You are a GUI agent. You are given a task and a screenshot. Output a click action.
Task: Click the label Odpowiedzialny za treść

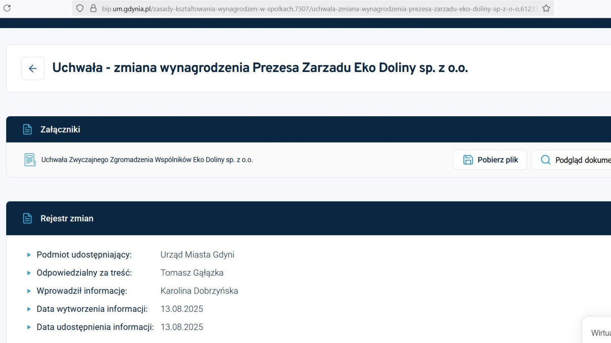pyautogui.click(x=84, y=273)
